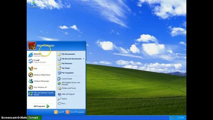The width and height of the screenshot is (213, 120).
Task: Expand All Programs with the green arrow
Action: 48,106
